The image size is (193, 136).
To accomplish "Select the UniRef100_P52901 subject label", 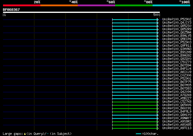I will (177, 79).
